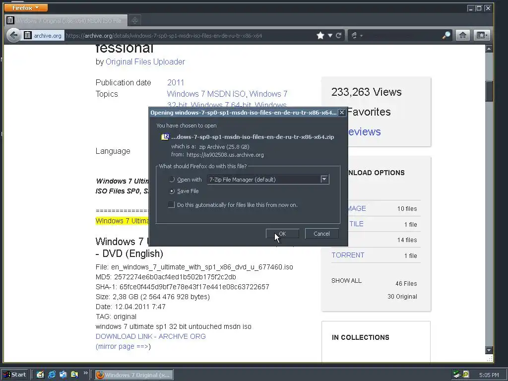This screenshot has width=508, height=381.
Task: Go to the Firefox home page icon
Action: pyautogui.click(x=463, y=35)
